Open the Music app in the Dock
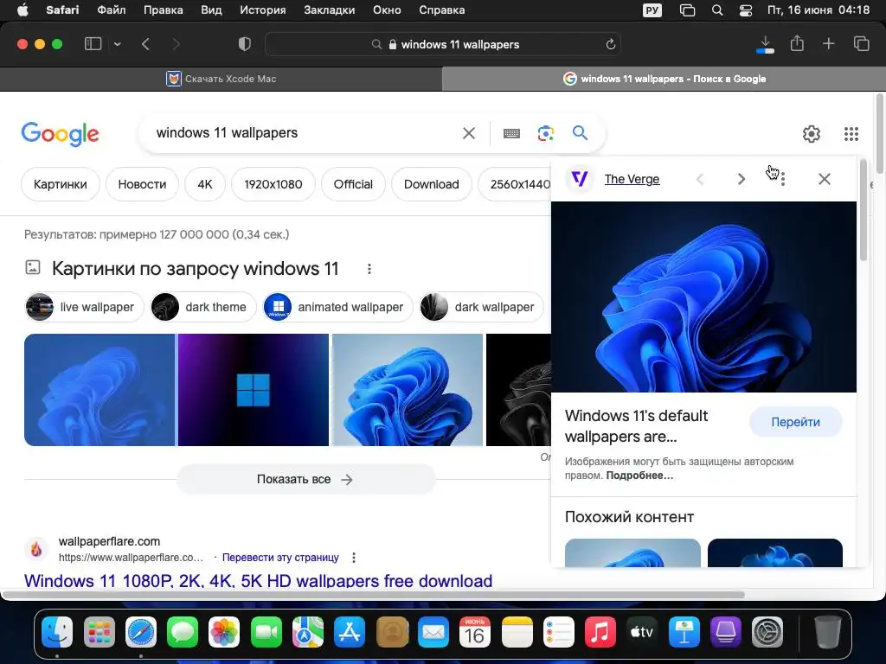Image resolution: width=886 pixels, height=664 pixels. pyautogui.click(x=600, y=632)
